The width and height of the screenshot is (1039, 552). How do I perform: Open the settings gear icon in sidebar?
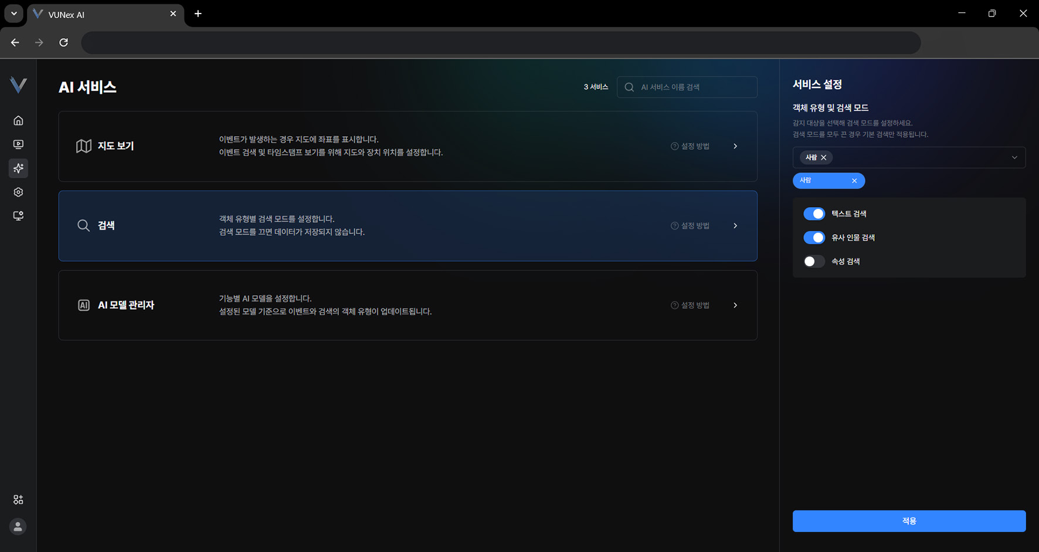tap(18, 192)
